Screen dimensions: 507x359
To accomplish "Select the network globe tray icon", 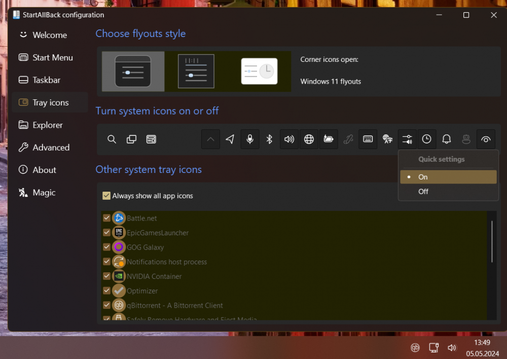I will point(309,139).
